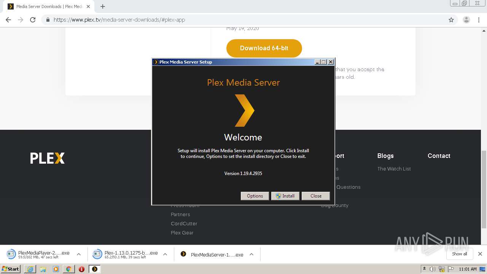The height and width of the screenshot is (274, 487).
Task: Close the Media Server Downloads tab
Action: 88,6
